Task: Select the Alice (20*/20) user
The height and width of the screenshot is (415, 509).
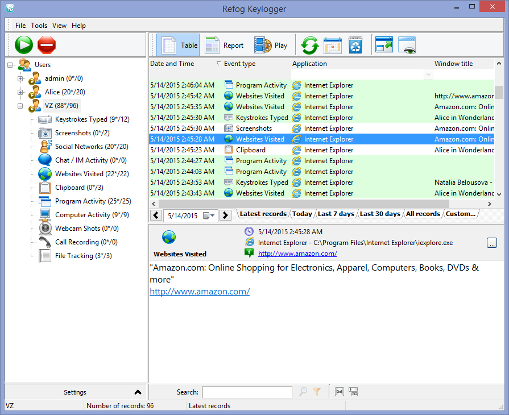Action: [65, 92]
